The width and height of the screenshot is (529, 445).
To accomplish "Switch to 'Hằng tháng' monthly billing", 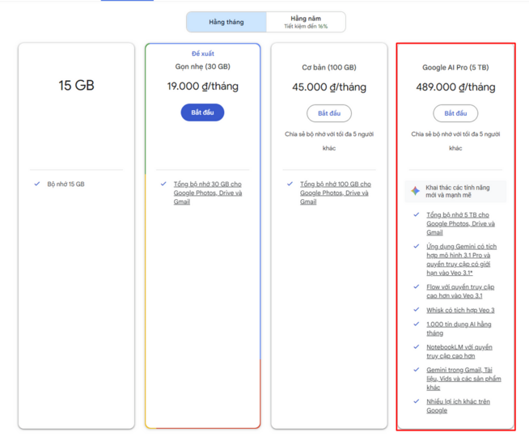I will point(226,22).
